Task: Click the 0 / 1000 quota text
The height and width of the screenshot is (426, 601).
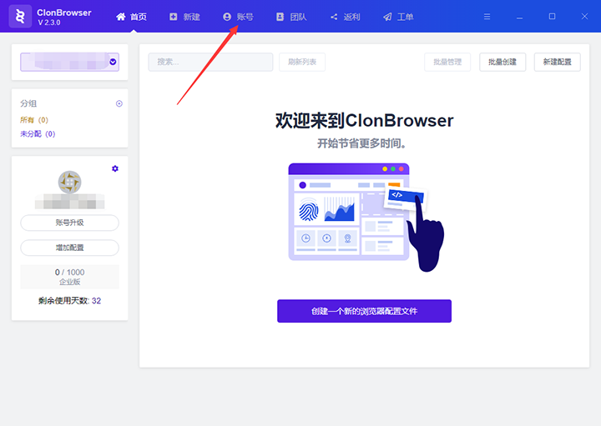Action: click(x=70, y=272)
